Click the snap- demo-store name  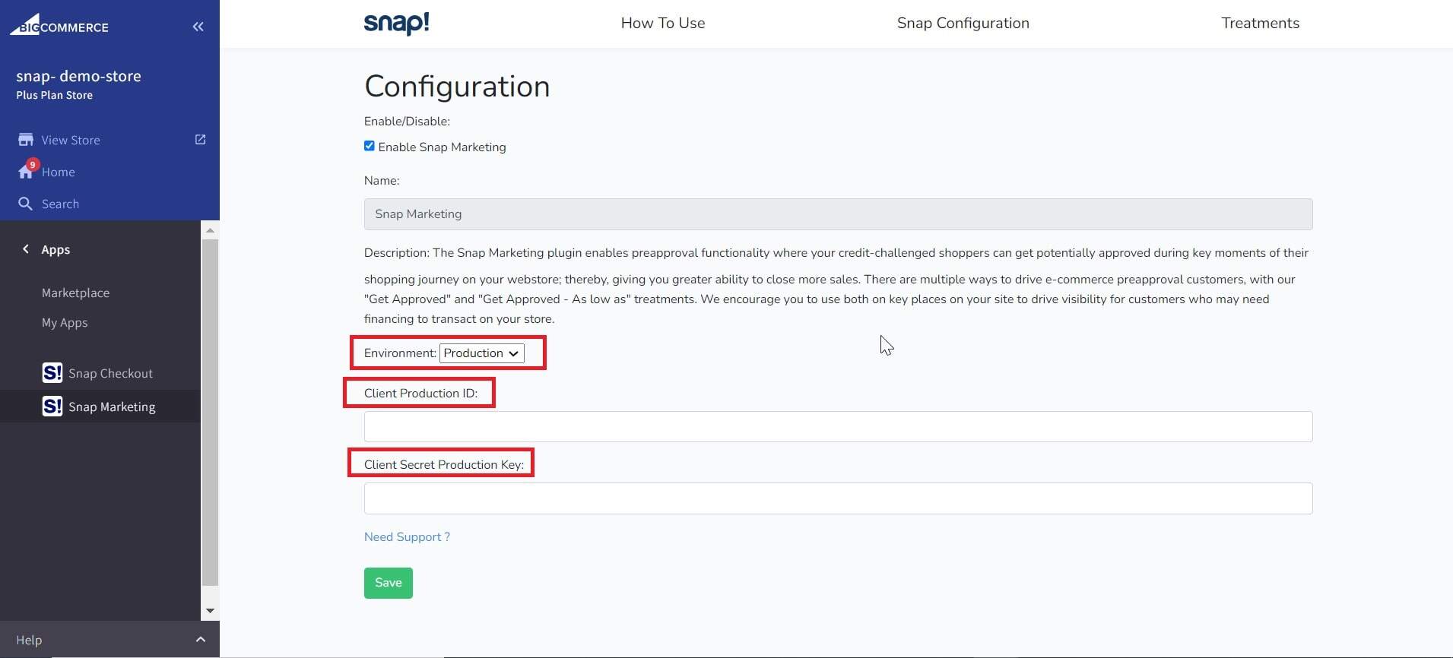(78, 76)
